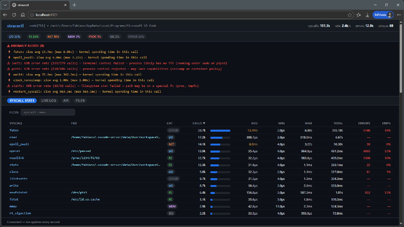Viewport: 404px width, 227px height.
Task: Toggle the I/O 33% category pill
Action: 14,36
